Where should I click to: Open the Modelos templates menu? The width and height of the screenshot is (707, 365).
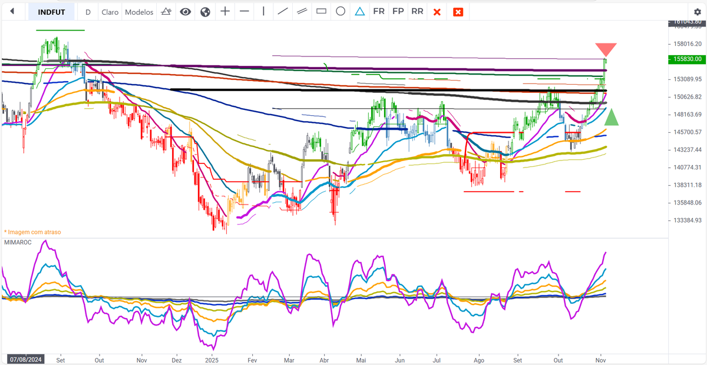[140, 12]
